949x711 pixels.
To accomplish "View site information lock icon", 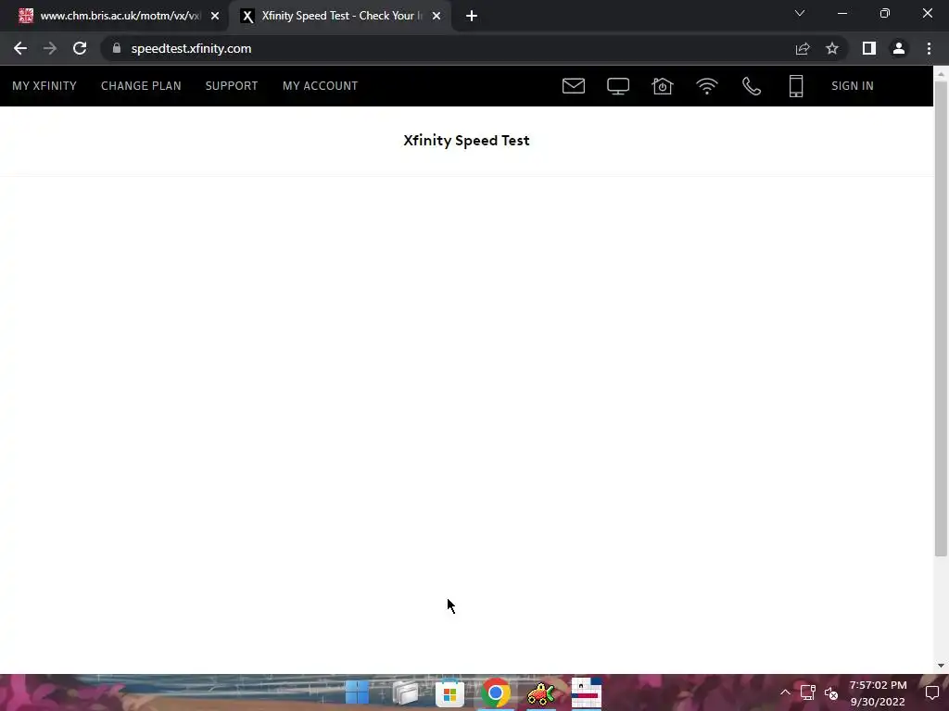I will pyautogui.click(x=117, y=48).
